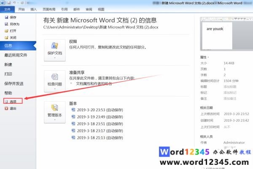Click file icon beside 2019-3-18 23:17 version
Image resolution: width=253 pixels, height=169 pixels.
coord(73,131)
